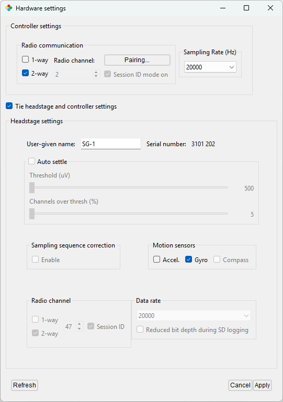
Task: Decrease the headstage radio channel 47
Action: tap(80, 328)
